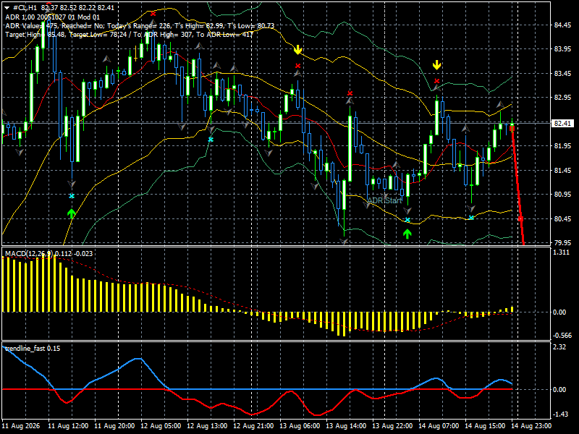
Task: Click the 13 Aug 14:00 time axis label
Action: pyautogui.click(x=346, y=426)
